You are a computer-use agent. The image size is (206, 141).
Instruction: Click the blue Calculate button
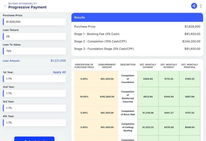[34, 139]
